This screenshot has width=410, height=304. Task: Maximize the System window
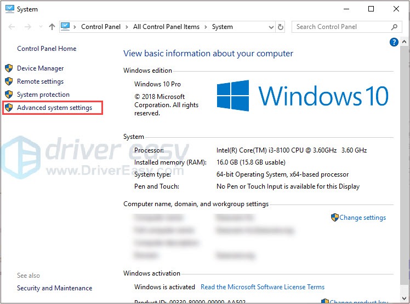(371, 9)
